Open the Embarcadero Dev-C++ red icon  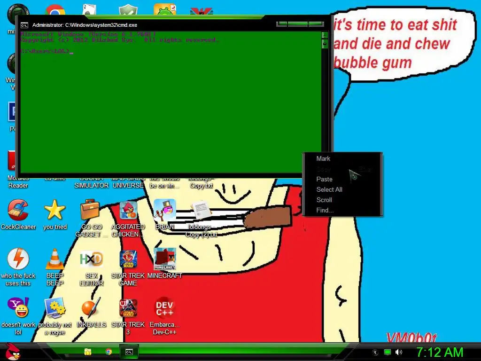(165, 307)
